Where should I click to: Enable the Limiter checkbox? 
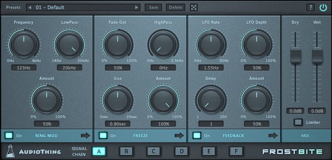pos(298,122)
